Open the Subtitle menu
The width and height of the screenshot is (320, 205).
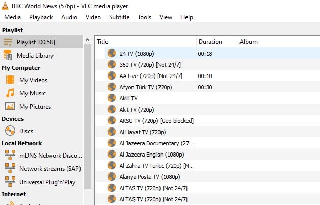click(119, 17)
